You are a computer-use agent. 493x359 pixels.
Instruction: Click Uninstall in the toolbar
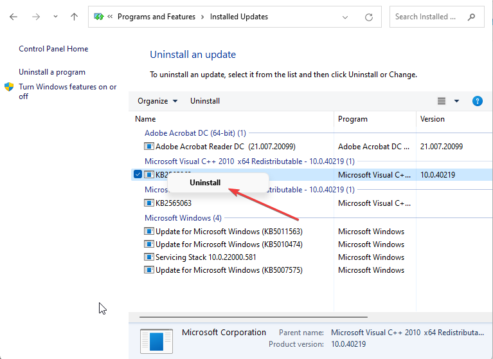(x=205, y=101)
